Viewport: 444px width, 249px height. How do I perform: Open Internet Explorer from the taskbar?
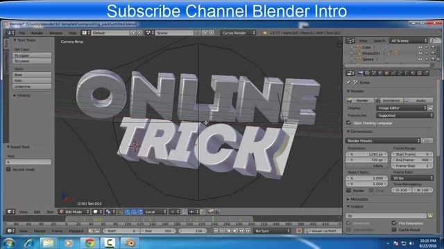(x=29, y=243)
